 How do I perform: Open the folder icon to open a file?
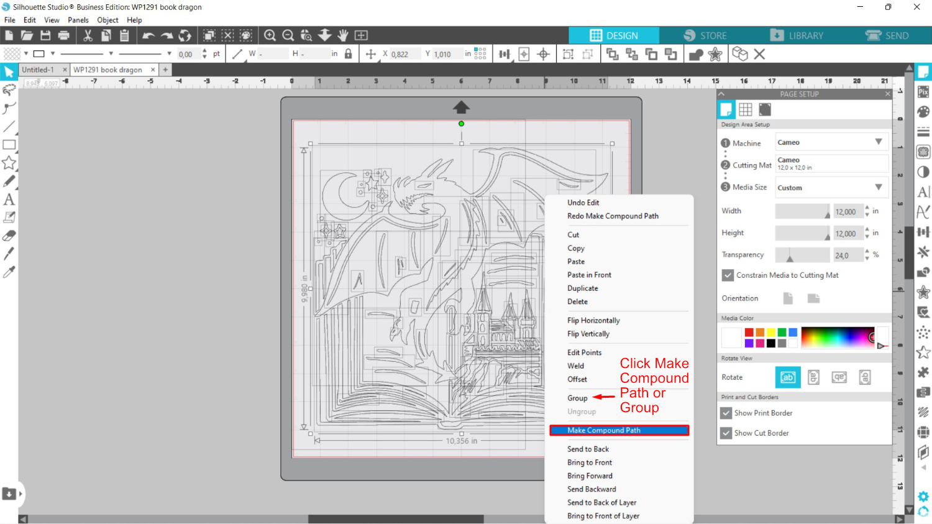pos(27,35)
